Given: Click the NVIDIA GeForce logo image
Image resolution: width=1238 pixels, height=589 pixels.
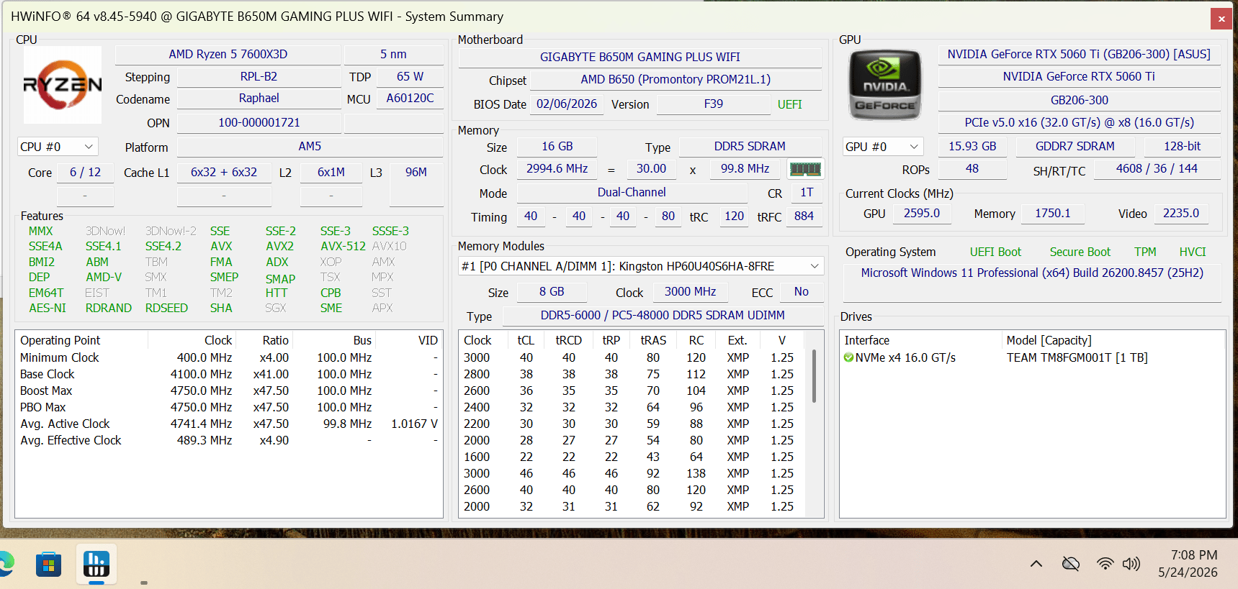Looking at the screenshot, I should tap(885, 85).
